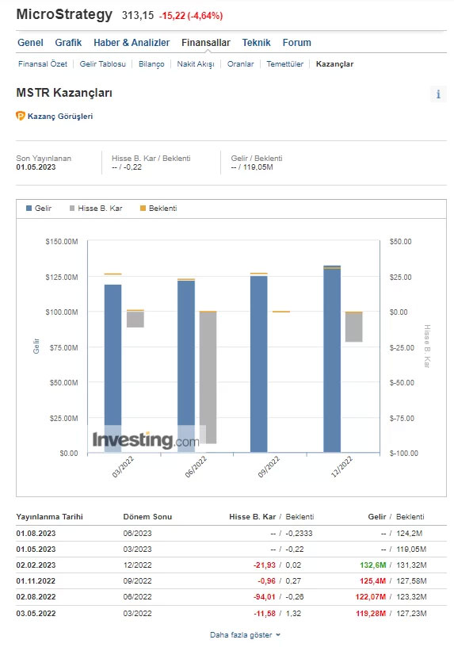Click the blue revenue bar for 06/2022
The width and height of the screenshot is (454, 651).
[186, 366]
